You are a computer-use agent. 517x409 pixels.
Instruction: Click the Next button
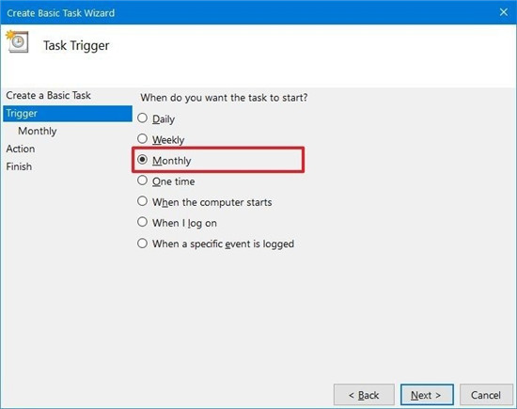pyautogui.click(x=427, y=395)
